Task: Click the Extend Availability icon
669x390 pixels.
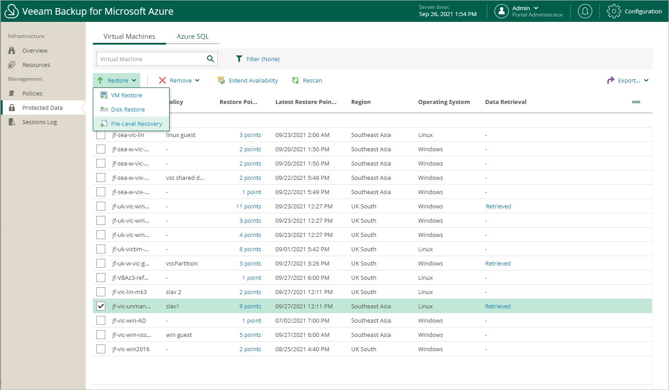Action: [x=221, y=80]
